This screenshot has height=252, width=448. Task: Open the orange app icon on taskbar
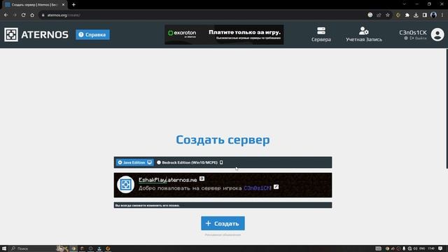pyautogui.click(x=108, y=248)
